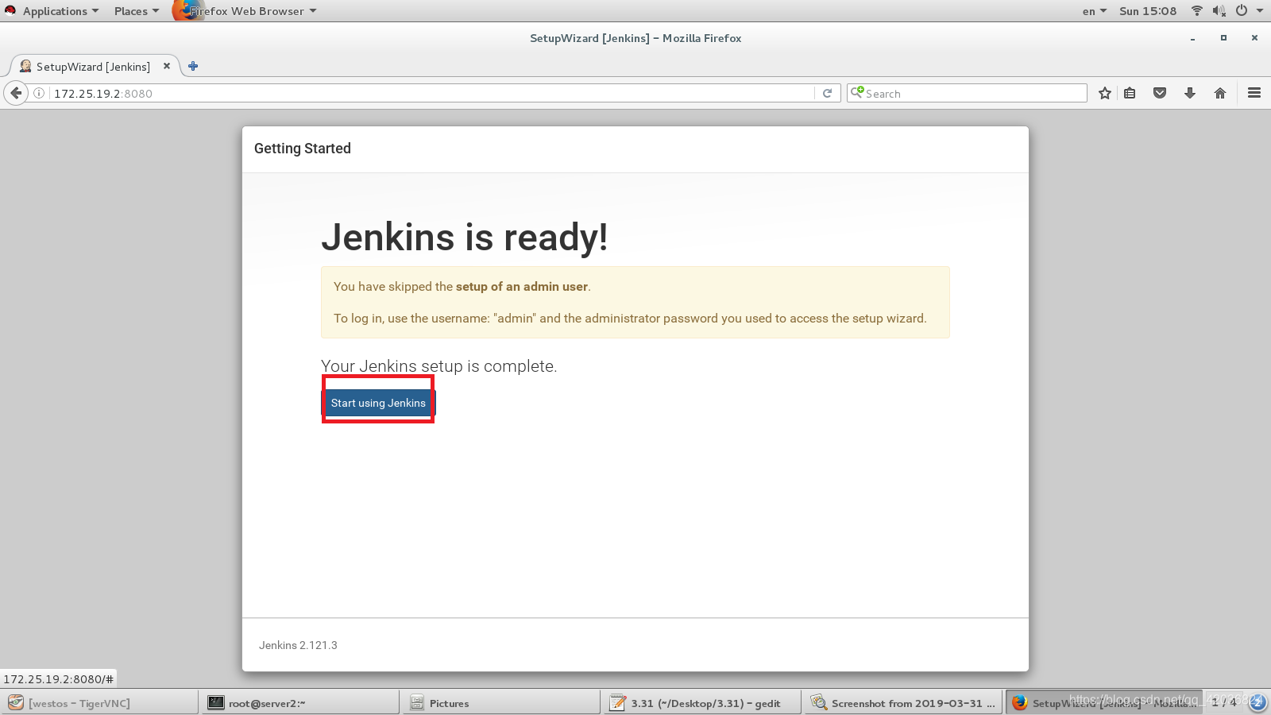Go back with the Firefox back arrow

[x=16, y=93]
